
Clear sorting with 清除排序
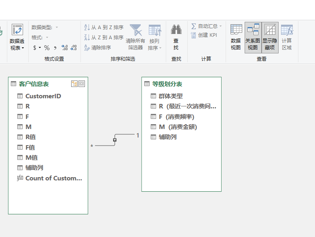[x=97, y=48]
